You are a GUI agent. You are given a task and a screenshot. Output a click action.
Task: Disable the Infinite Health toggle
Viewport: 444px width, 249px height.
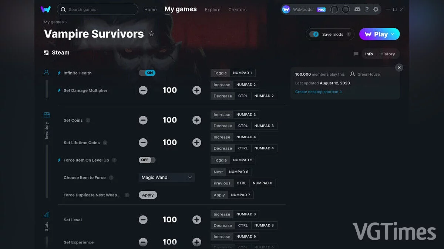[147, 73]
